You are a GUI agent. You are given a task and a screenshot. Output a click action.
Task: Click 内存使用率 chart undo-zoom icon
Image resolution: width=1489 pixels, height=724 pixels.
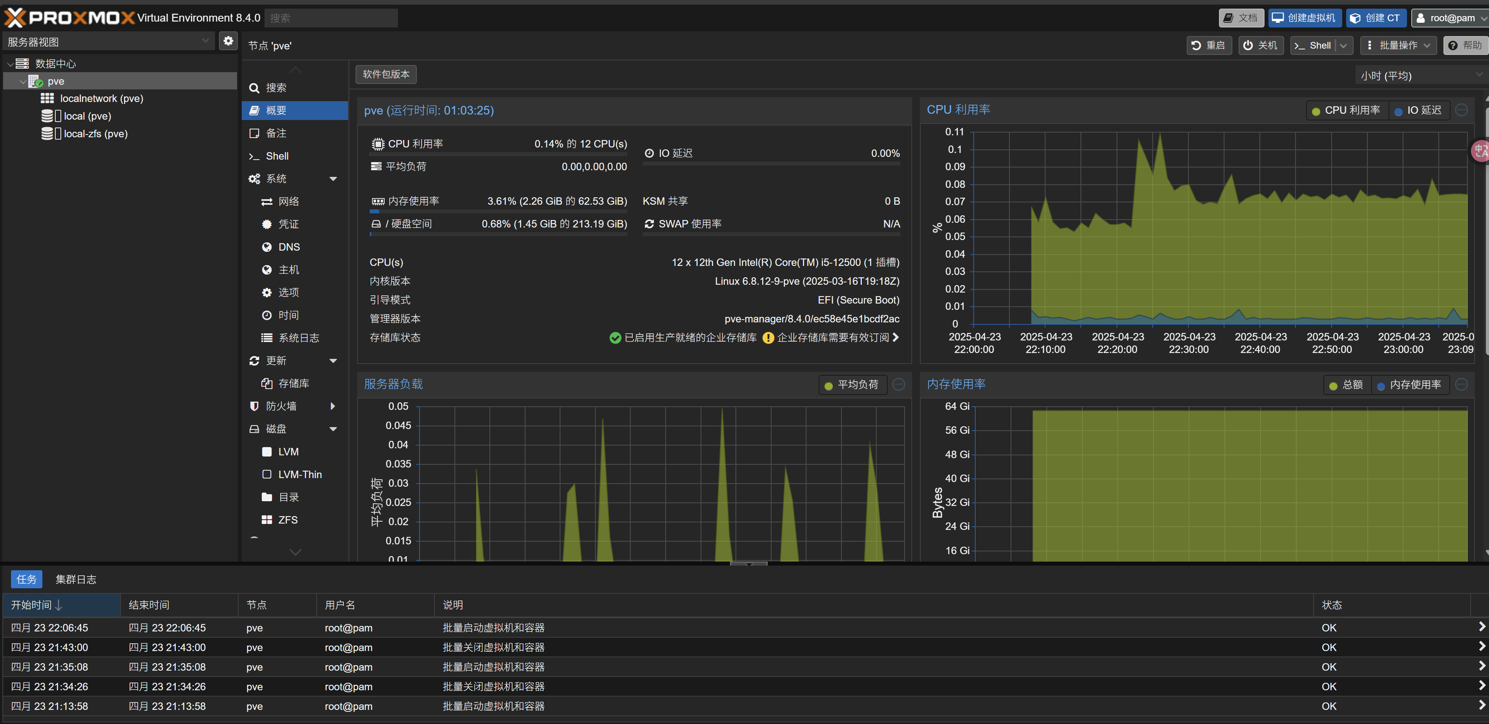pos(1462,384)
